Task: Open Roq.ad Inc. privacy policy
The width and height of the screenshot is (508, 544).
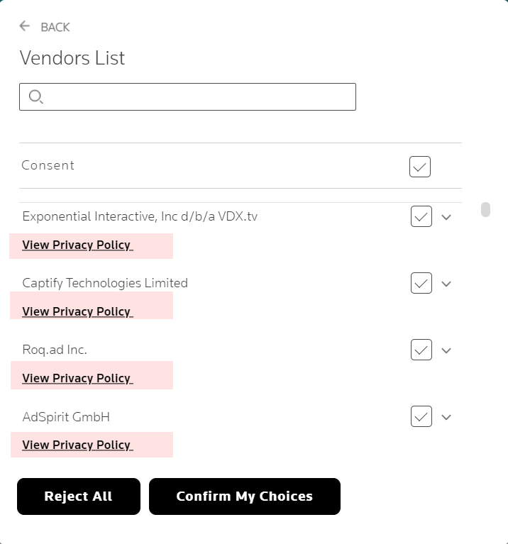Action: (77, 379)
